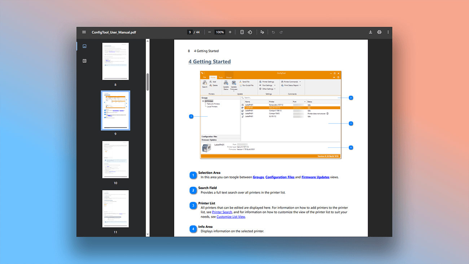Switch sidebar to document outline view
Image resolution: width=469 pixels, height=264 pixels.
point(84,61)
